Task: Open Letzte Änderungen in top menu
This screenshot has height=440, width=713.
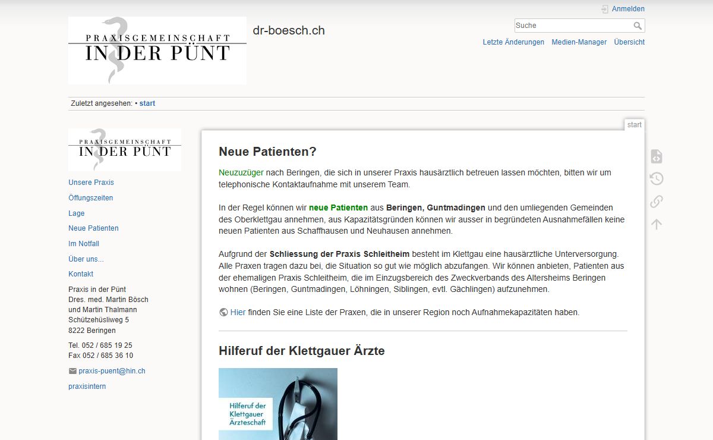Action: [513, 42]
